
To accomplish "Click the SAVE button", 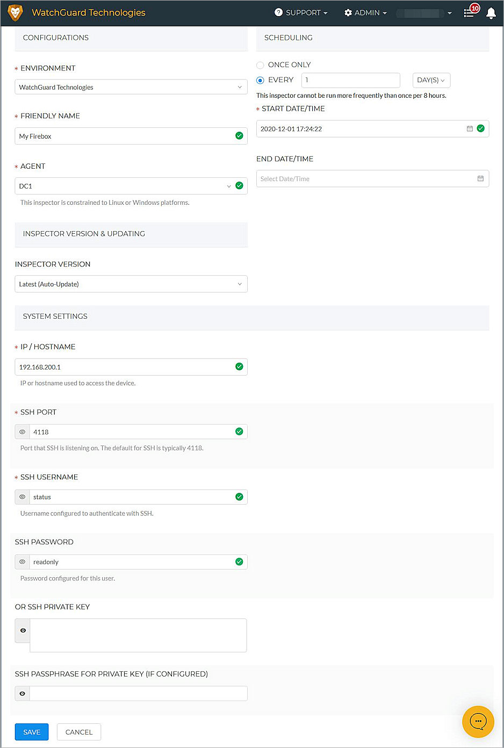I will [x=31, y=732].
